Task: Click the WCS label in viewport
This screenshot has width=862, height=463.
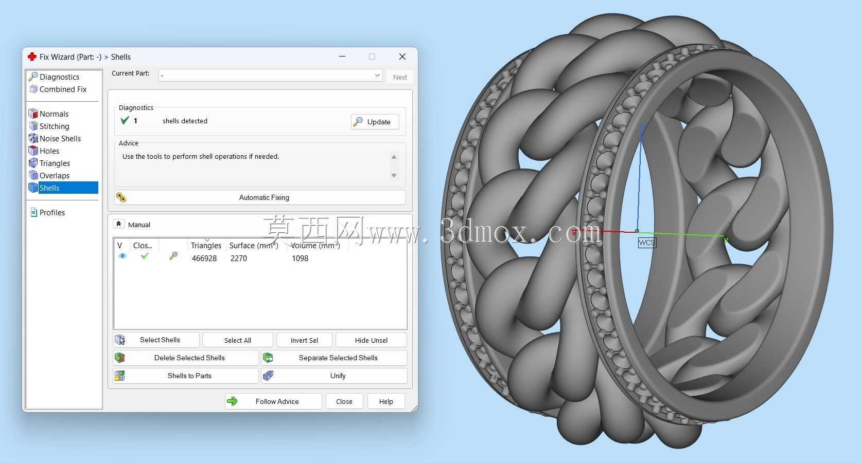Action: [x=647, y=243]
